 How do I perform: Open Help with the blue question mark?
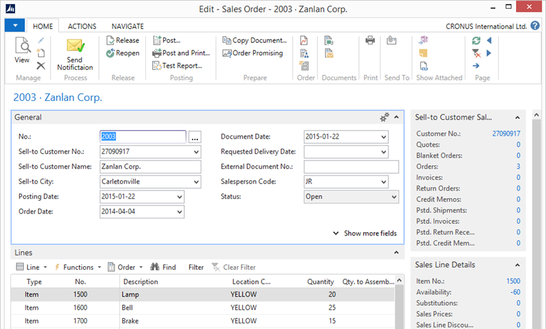tap(535, 26)
